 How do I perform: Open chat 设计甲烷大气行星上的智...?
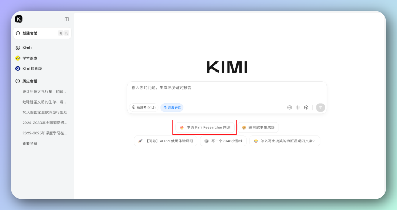[x=44, y=91]
